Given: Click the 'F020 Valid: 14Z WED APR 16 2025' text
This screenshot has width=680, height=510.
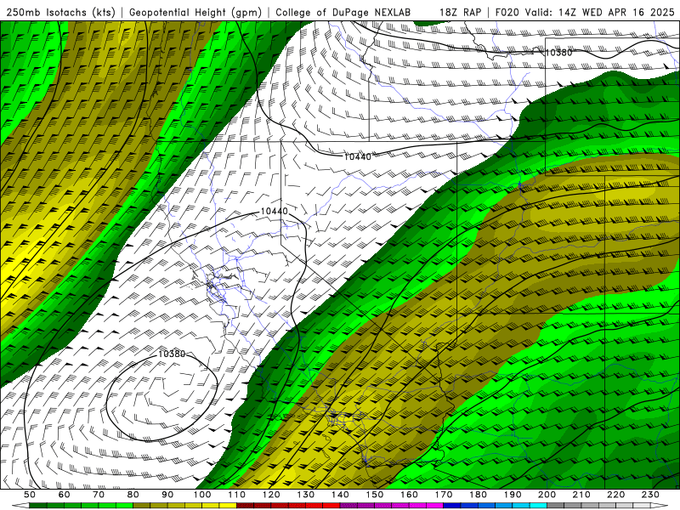Looking at the screenshot, I should point(585,13).
